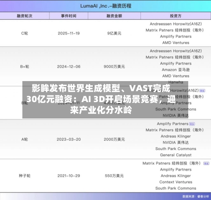Click the amount "2000万美元"
This screenshot has width=211, height=200.
[114, 139]
